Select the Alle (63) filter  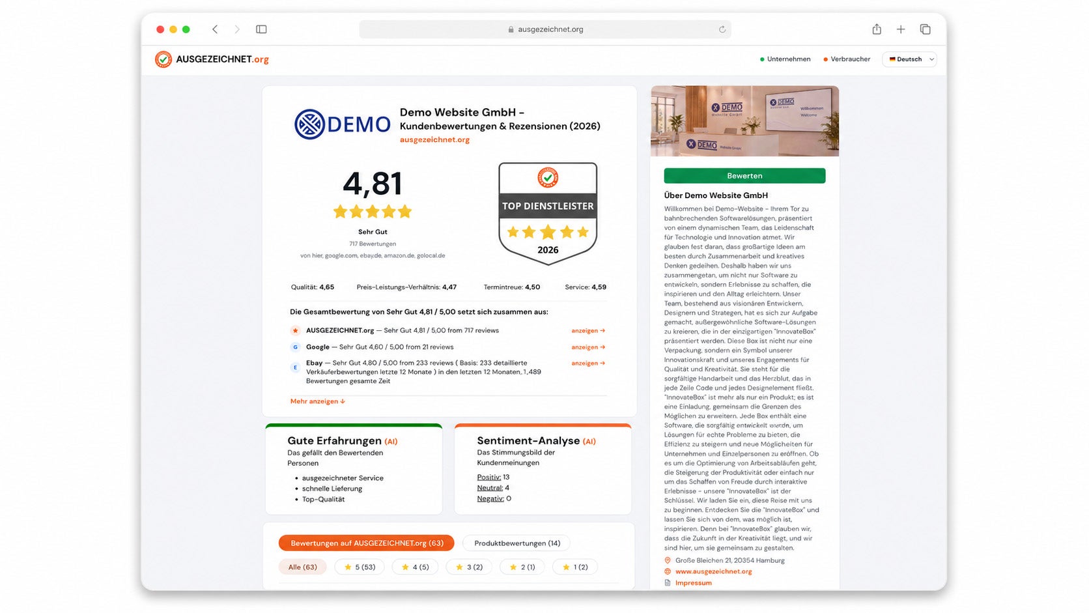(x=303, y=567)
